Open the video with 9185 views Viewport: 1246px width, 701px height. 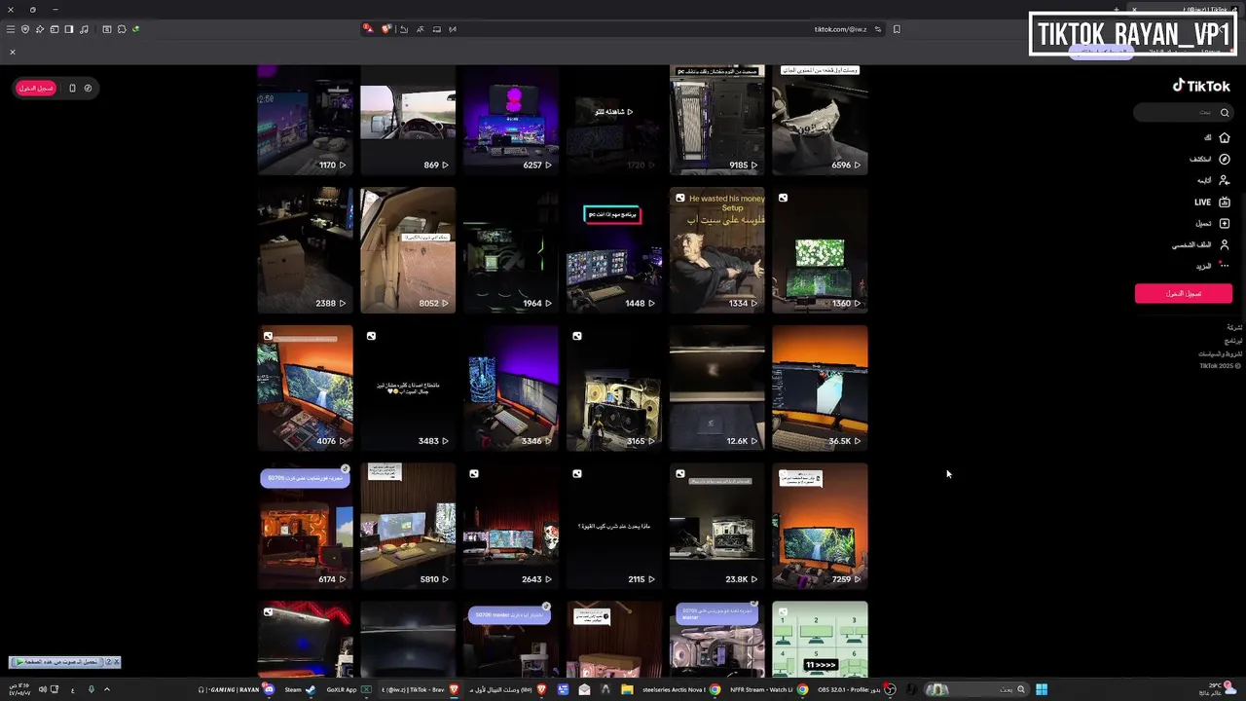[x=717, y=120]
